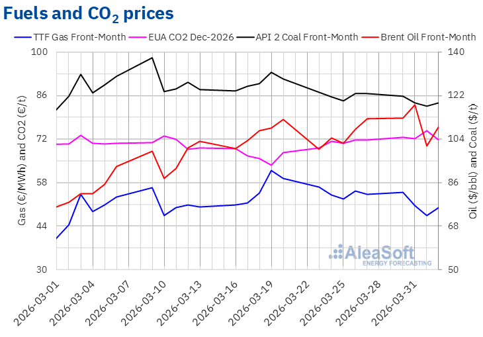
Task: Click the blue TTF Gas peak near 2026-03-19
Action: 271,170
